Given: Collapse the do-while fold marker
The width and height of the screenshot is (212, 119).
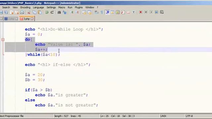Looking at the screenshot, I should click(3, 40).
